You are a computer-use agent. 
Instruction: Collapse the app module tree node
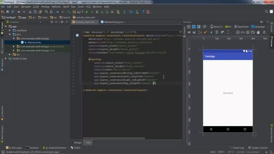[6, 27]
